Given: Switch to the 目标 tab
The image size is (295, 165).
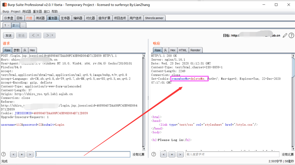Looking at the screenshot, I should 19,18.
